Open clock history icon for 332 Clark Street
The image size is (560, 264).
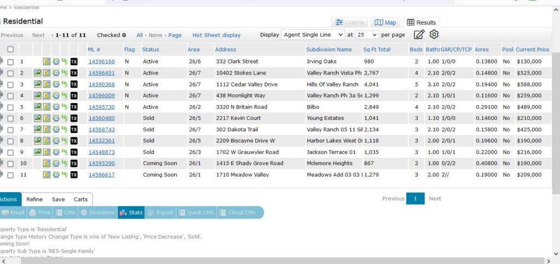pyautogui.click(x=56, y=61)
